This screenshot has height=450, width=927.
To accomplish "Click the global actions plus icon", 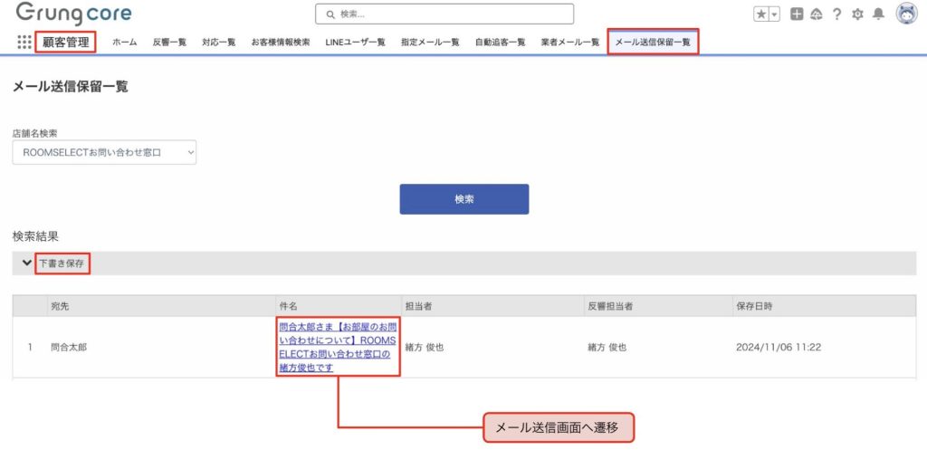I will (797, 14).
